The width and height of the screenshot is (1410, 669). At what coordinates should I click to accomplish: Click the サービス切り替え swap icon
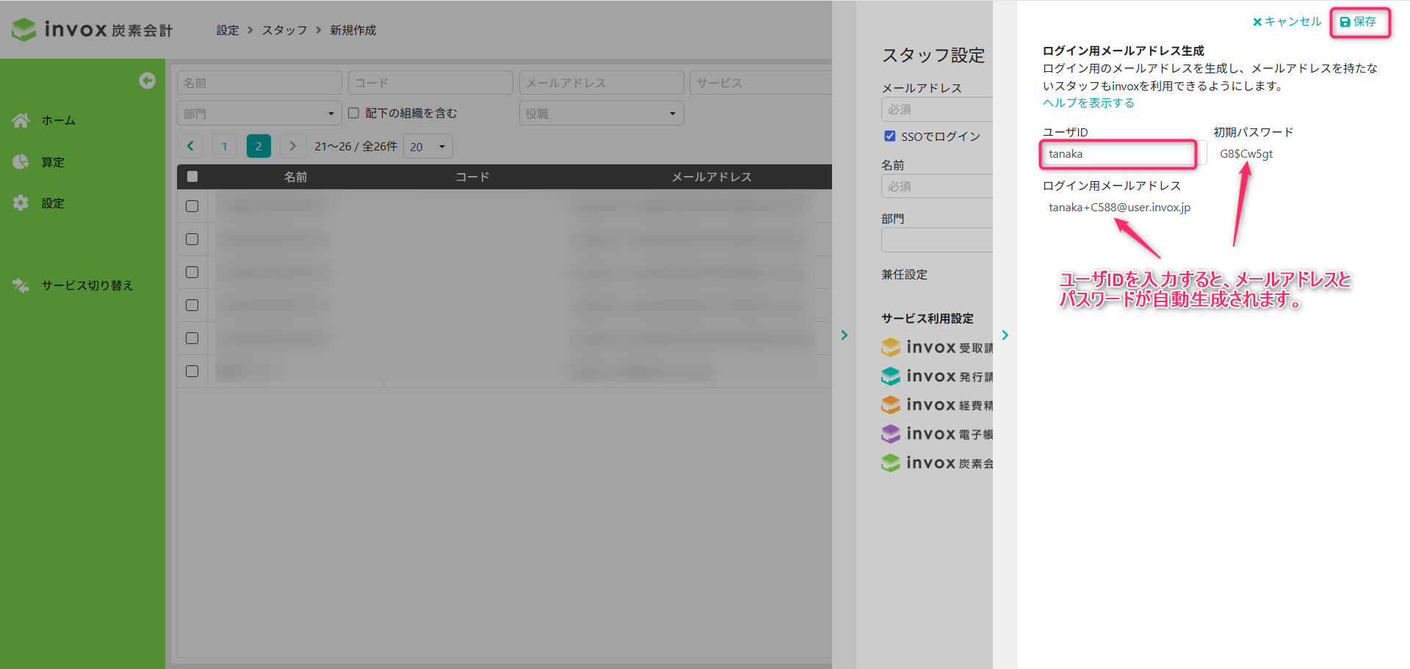click(x=21, y=285)
